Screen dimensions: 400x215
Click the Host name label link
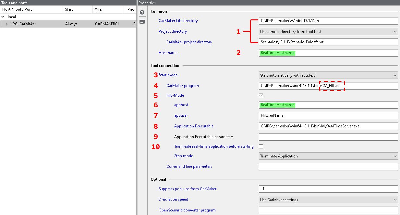[168, 53]
